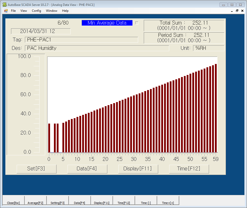Click the Display[F11] panel button
The width and height of the screenshot is (247, 208).
pyautogui.click(x=138, y=169)
